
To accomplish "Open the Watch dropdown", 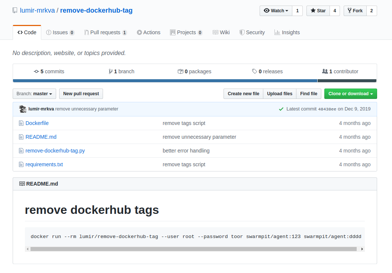I will pos(276,11).
